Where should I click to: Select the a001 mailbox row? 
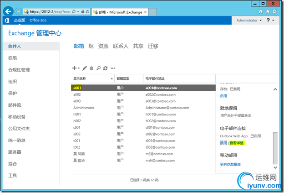point(143,88)
